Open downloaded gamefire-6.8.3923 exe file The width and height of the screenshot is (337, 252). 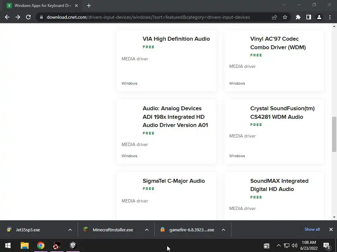coord(192,230)
